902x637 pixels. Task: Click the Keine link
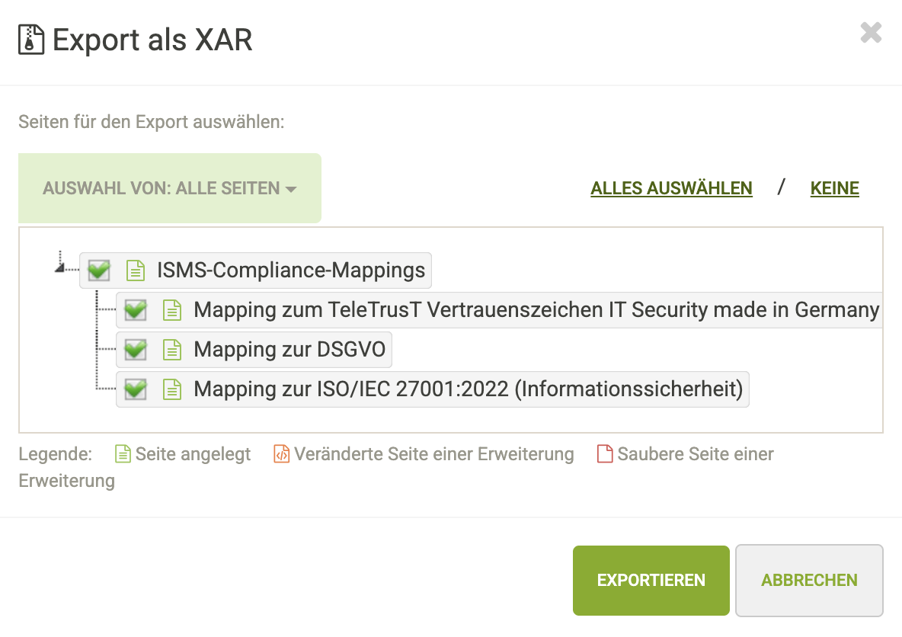pyautogui.click(x=834, y=188)
